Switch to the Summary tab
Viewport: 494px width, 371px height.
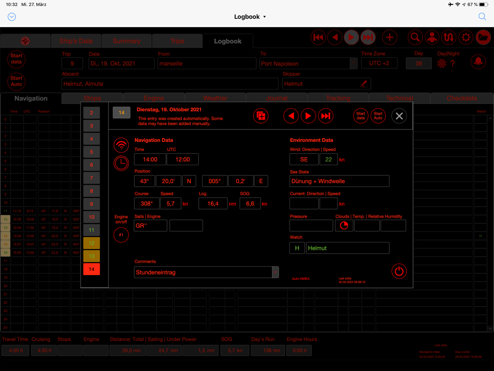[126, 41]
